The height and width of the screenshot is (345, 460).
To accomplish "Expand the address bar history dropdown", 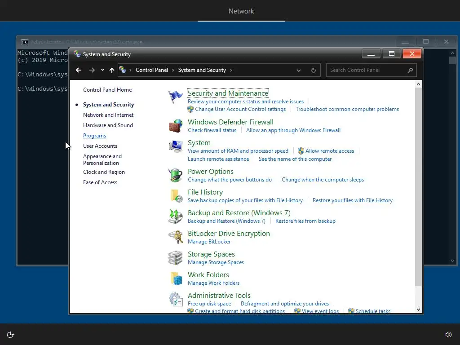I will [x=299, y=71].
